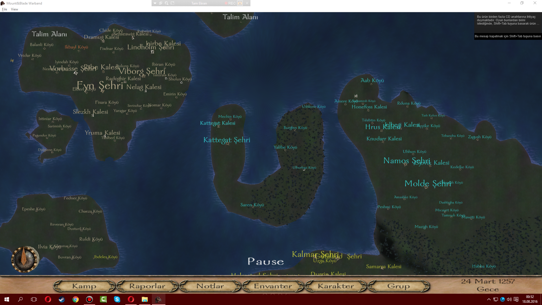The image size is (542, 305).
Task: Open the Envanter inventory button
Action: tap(273, 286)
